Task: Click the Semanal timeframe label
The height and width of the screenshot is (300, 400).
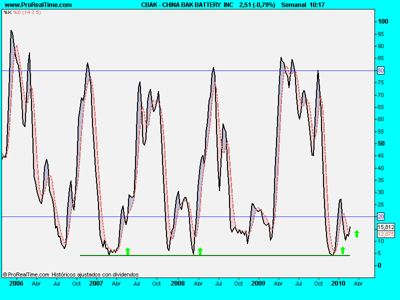Action: click(x=293, y=5)
